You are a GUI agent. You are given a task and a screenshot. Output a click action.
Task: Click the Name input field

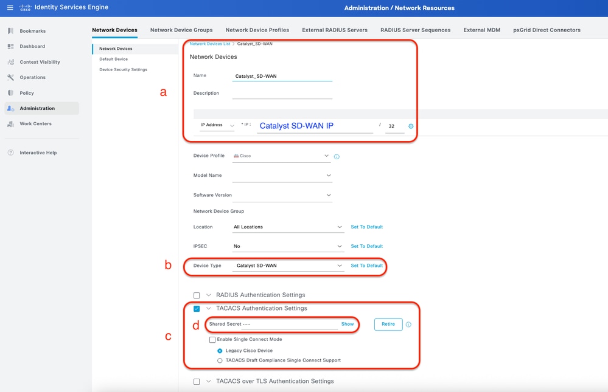point(282,76)
